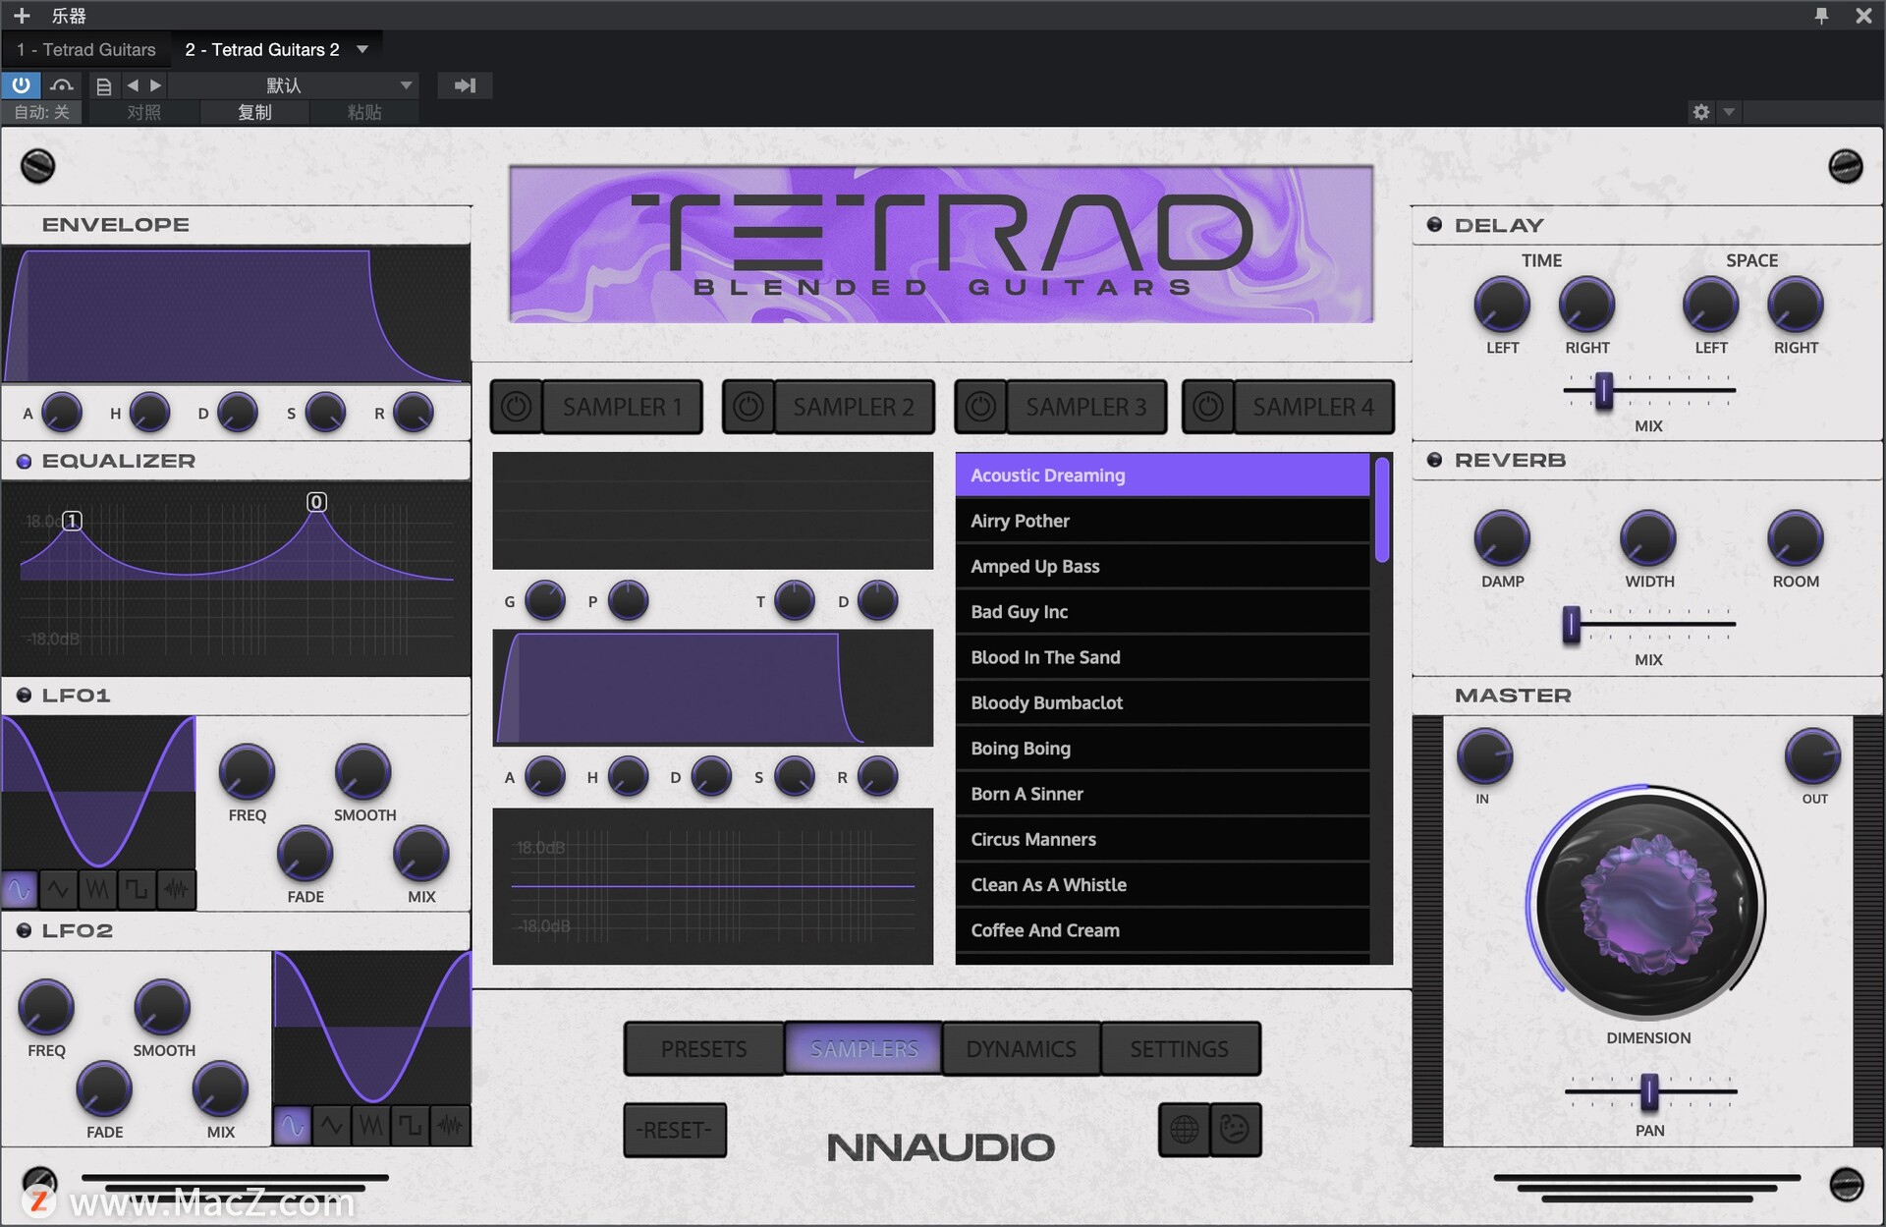Toggle the Equalizer on/off indicator
The height and width of the screenshot is (1227, 1886).
24,461
